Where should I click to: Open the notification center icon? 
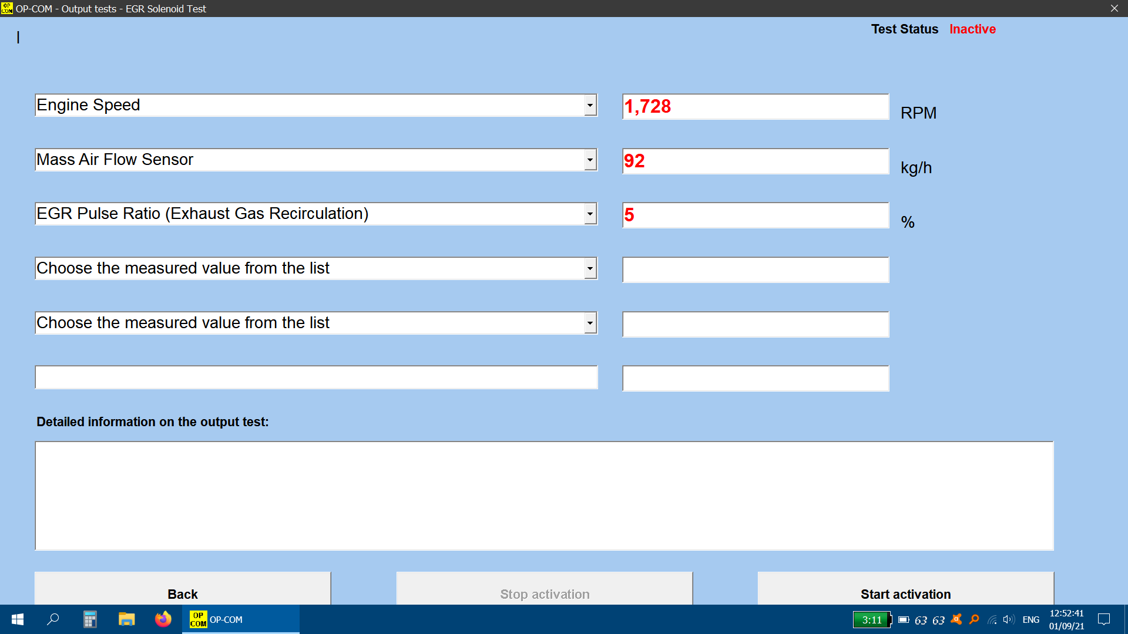click(x=1104, y=619)
